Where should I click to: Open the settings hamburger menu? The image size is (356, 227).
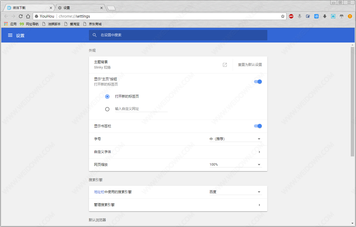click(10, 35)
